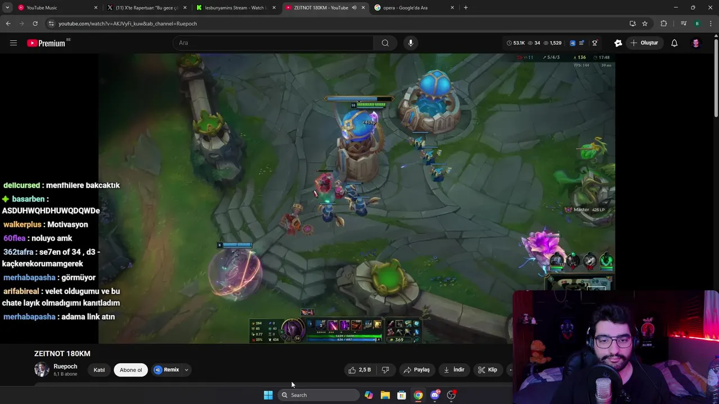This screenshot has width=719, height=404.
Task: Open the Windows Start menu
Action: tap(268, 395)
